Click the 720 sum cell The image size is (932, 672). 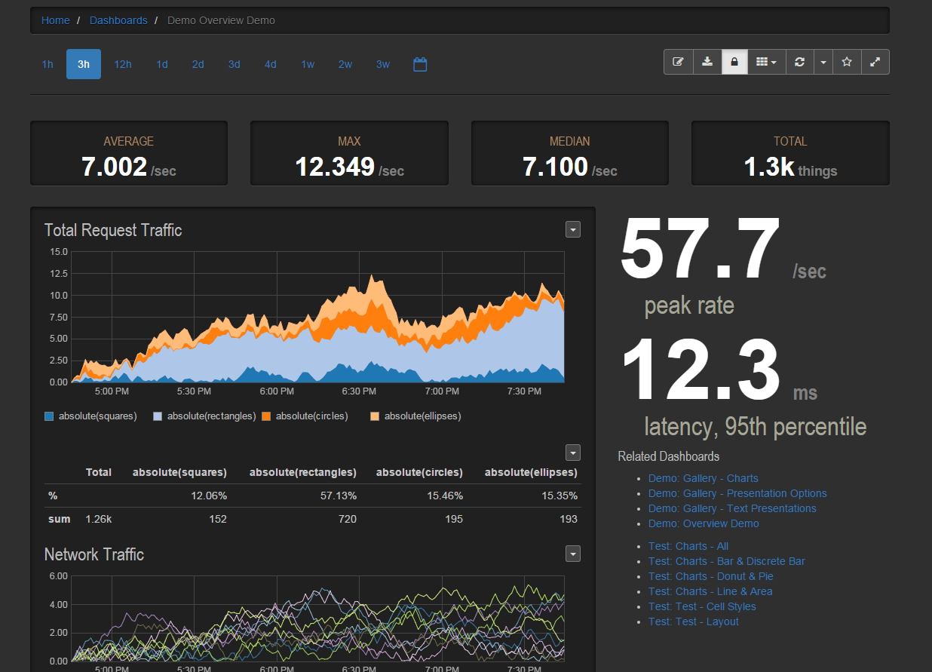[x=348, y=519]
